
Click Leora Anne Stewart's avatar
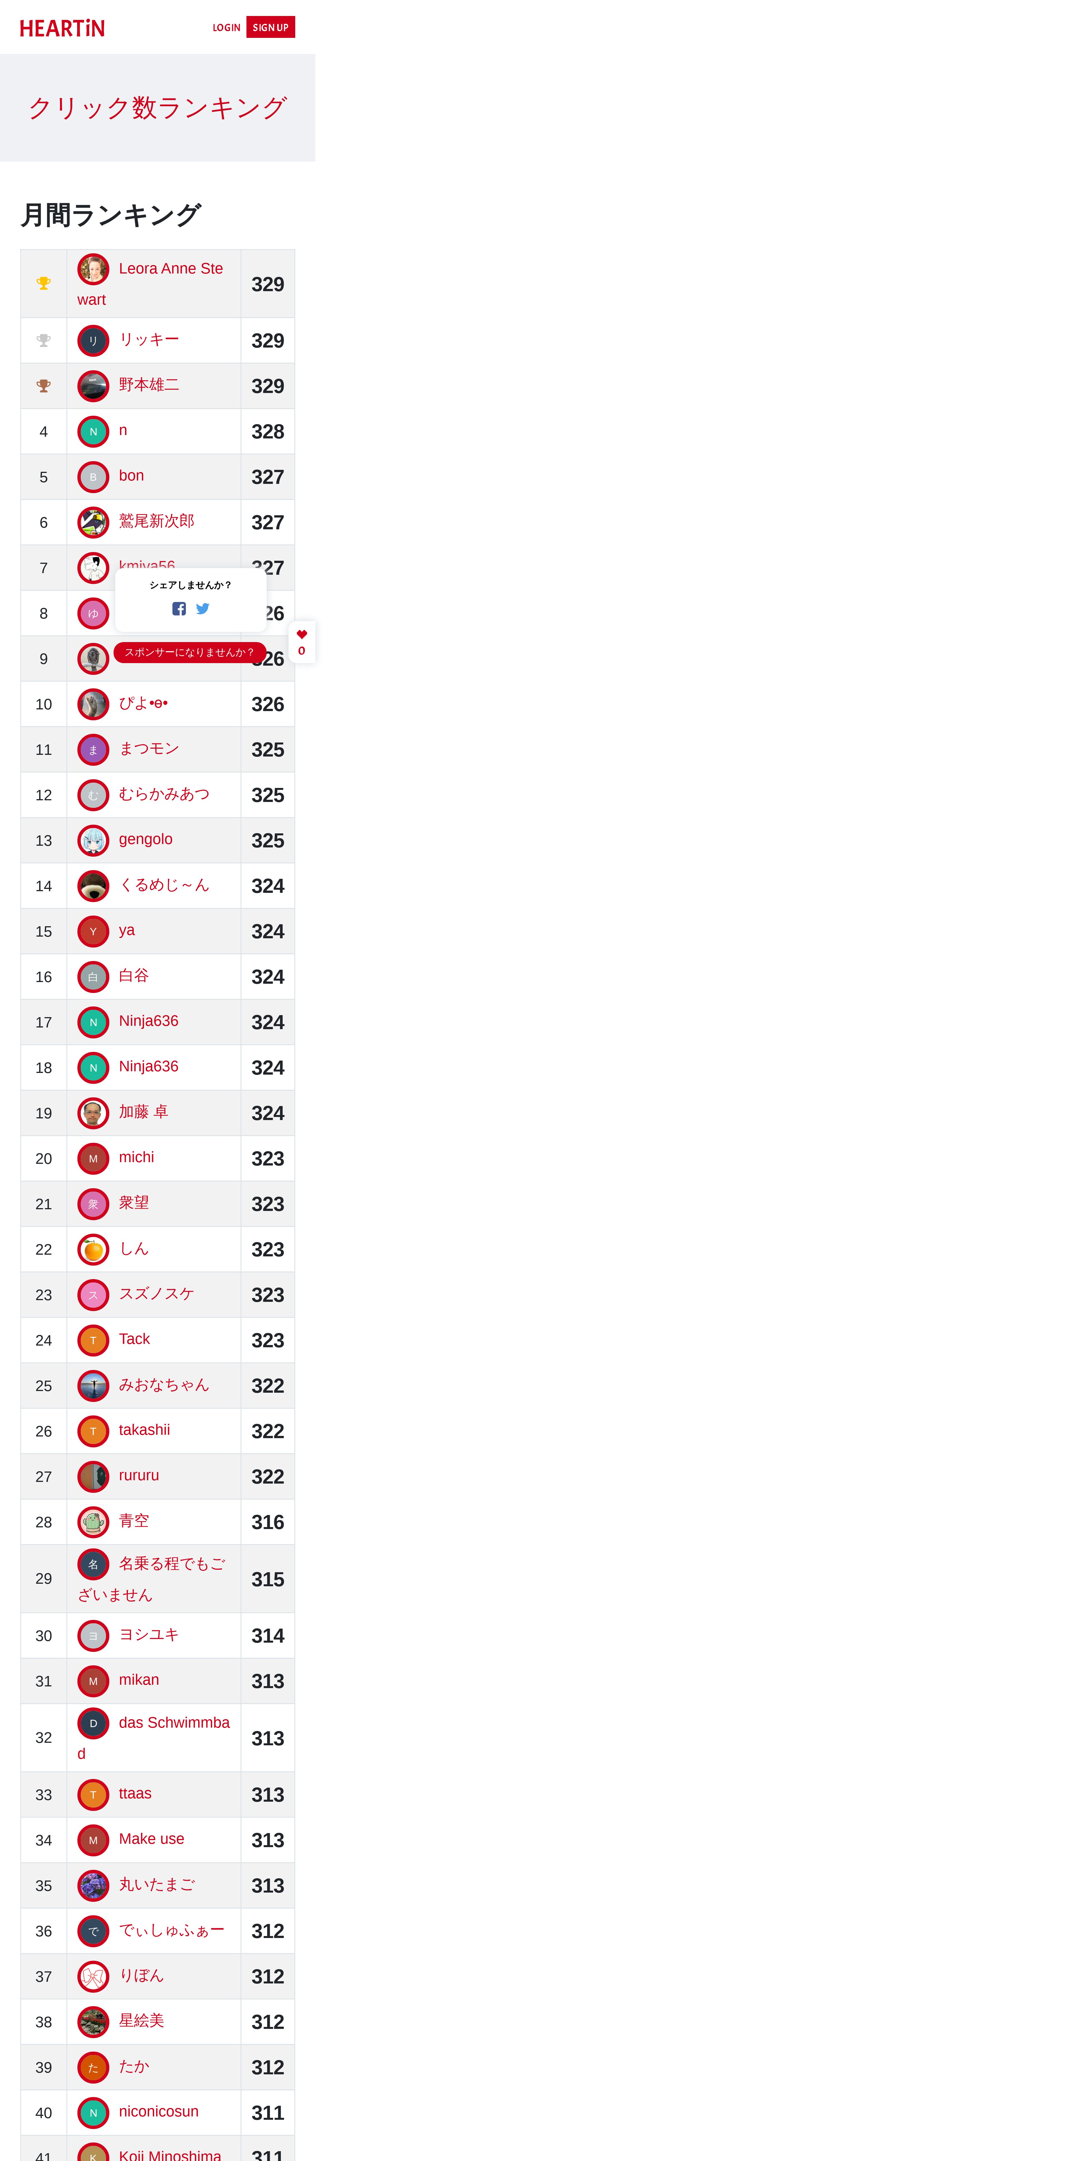93,269
